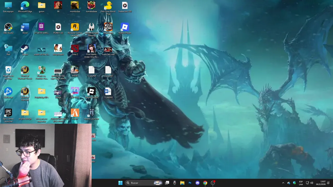Viewport: 333px width, 187px height.
Task: Select the 13 payhill plain text file
Action: click(x=108, y=71)
